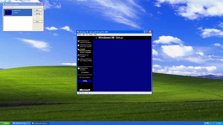The width and height of the screenshot is (223, 125).
Task: Click the New button in Virtual PC Console
Action: click(x=38, y=10)
